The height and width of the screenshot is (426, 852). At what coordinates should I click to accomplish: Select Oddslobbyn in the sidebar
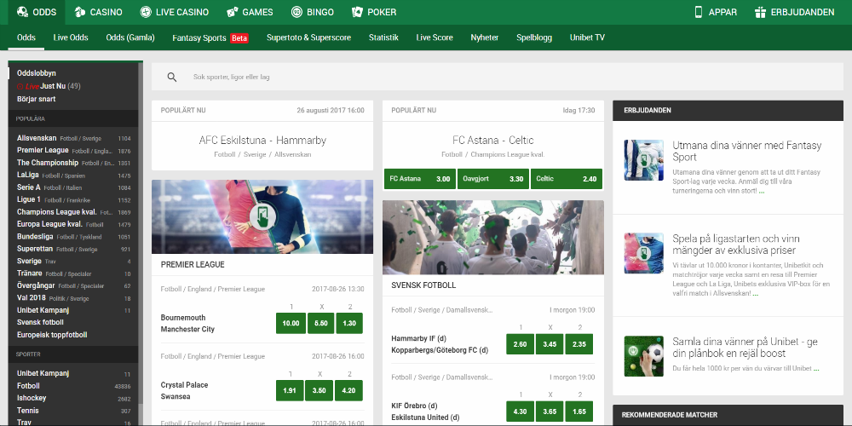coord(37,72)
